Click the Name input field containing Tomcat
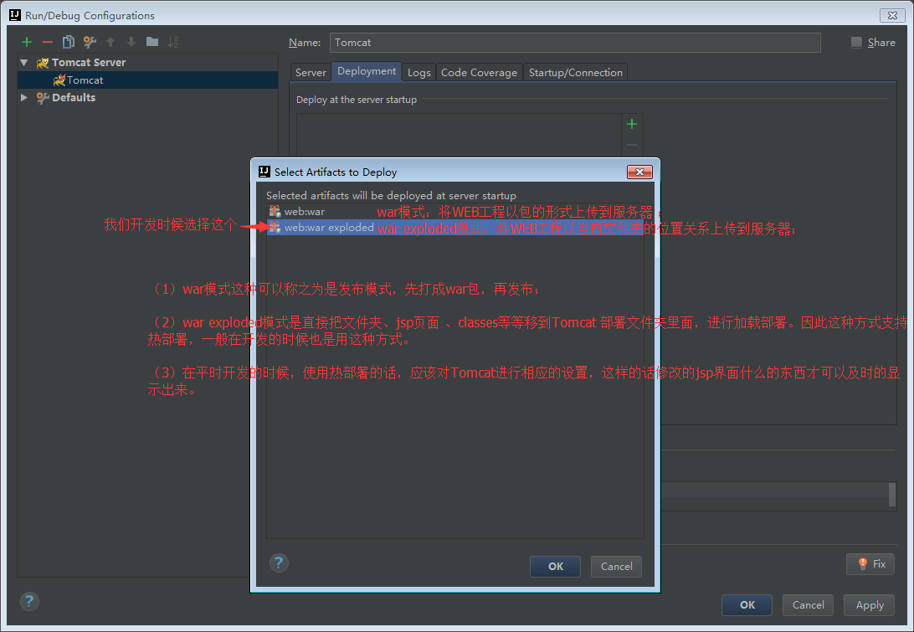 (575, 43)
